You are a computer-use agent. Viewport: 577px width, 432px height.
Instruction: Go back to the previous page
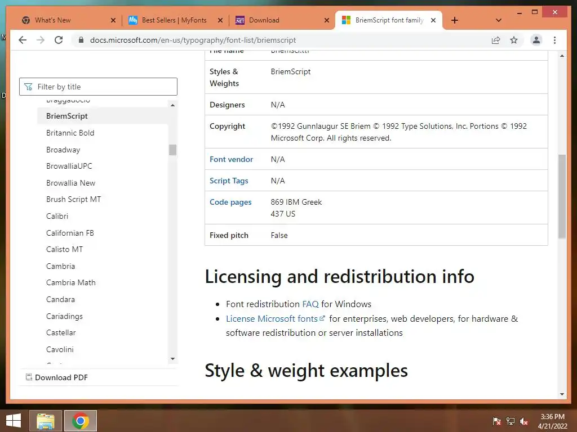(x=23, y=40)
